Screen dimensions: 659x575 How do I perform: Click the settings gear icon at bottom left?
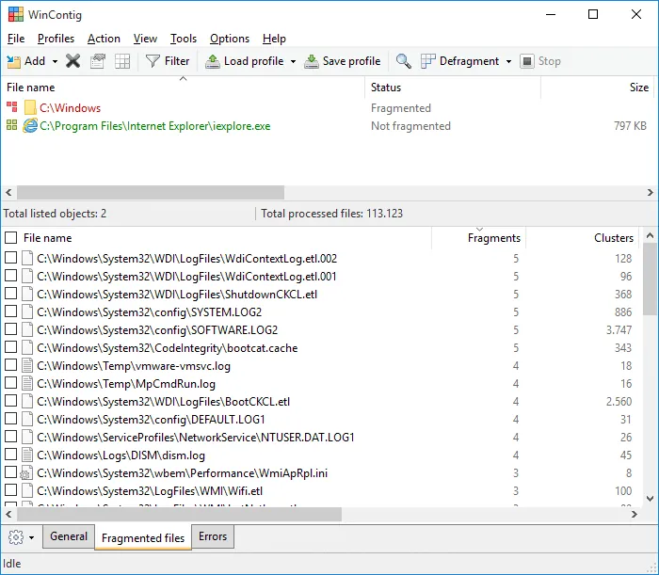click(15, 537)
